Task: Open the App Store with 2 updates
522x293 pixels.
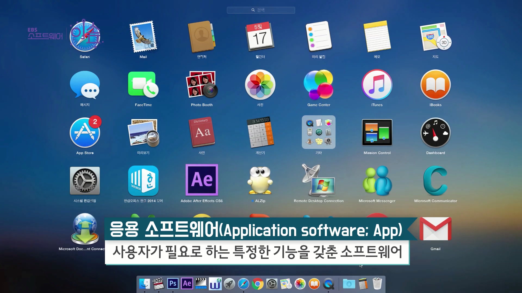Action: coord(85,133)
